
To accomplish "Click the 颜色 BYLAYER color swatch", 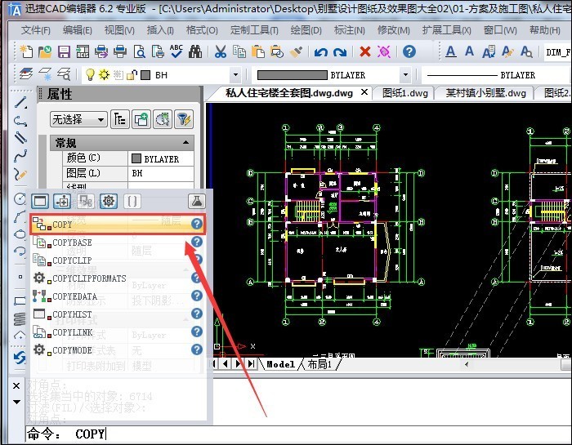I will click(x=137, y=158).
